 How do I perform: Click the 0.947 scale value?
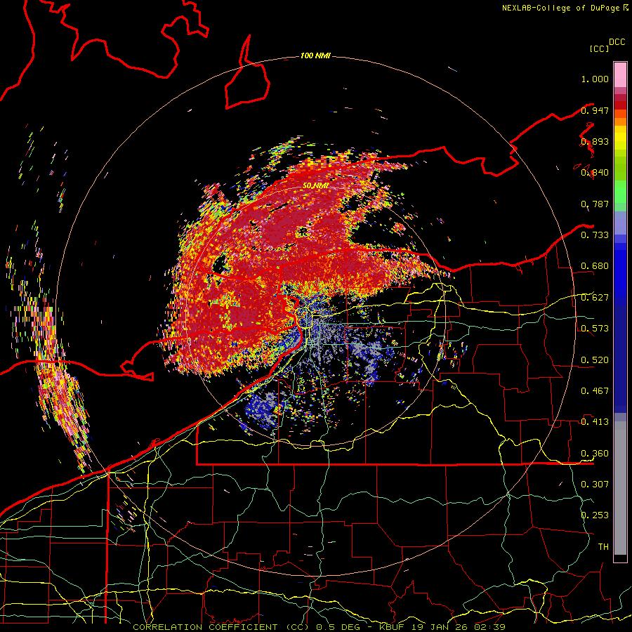pos(595,110)
